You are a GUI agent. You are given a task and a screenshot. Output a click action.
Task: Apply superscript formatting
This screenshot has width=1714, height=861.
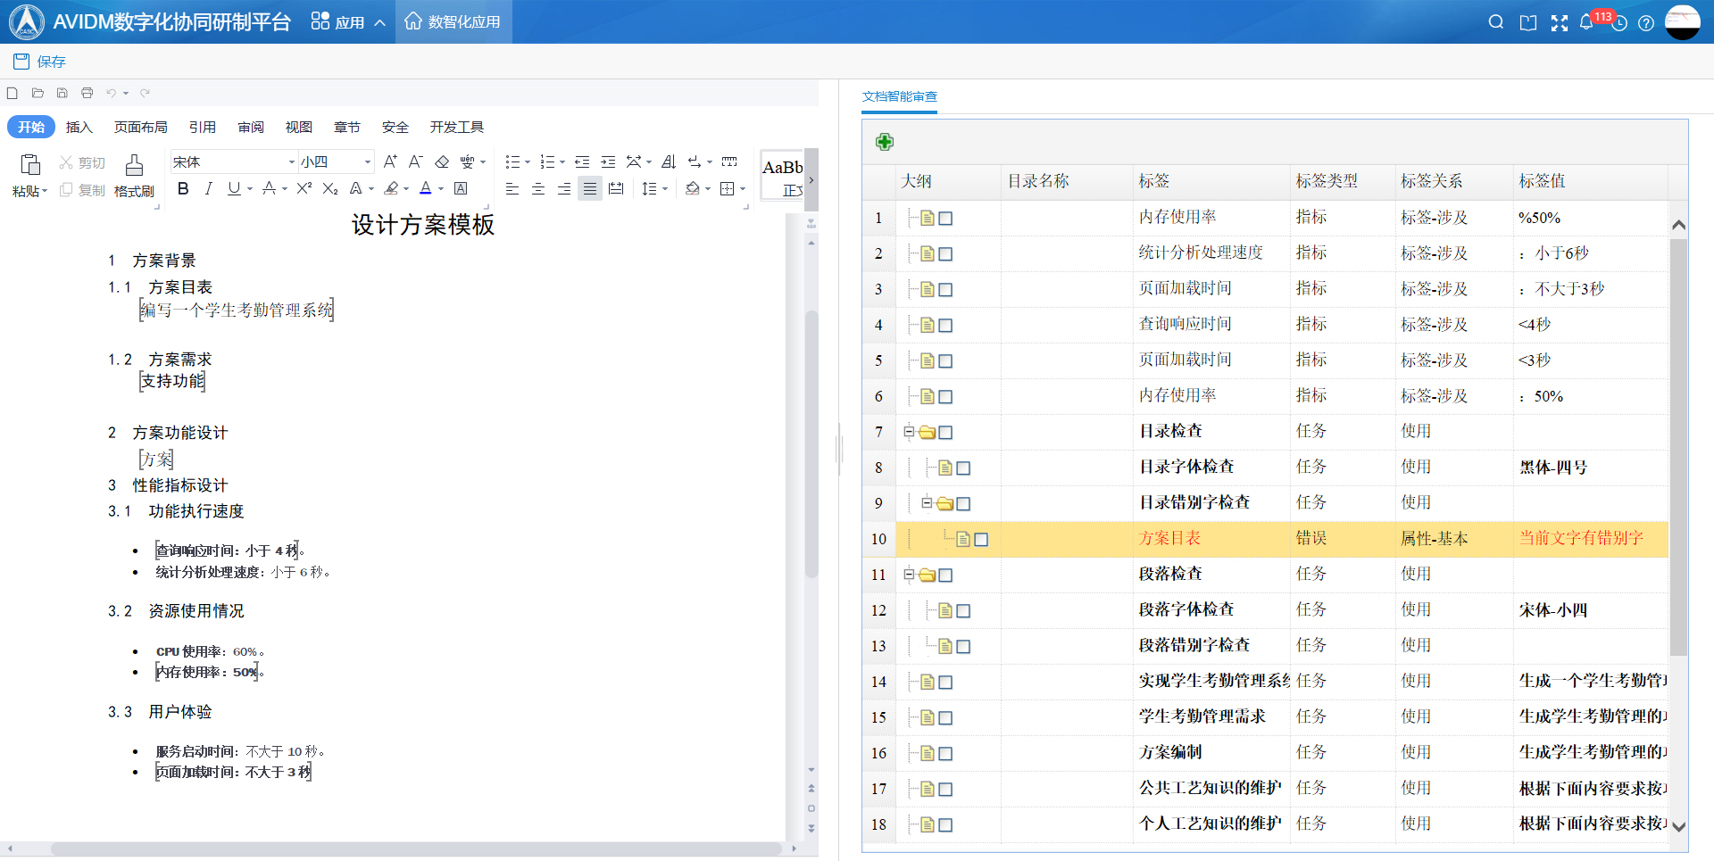pyautogui.click(x=304, y=188)
